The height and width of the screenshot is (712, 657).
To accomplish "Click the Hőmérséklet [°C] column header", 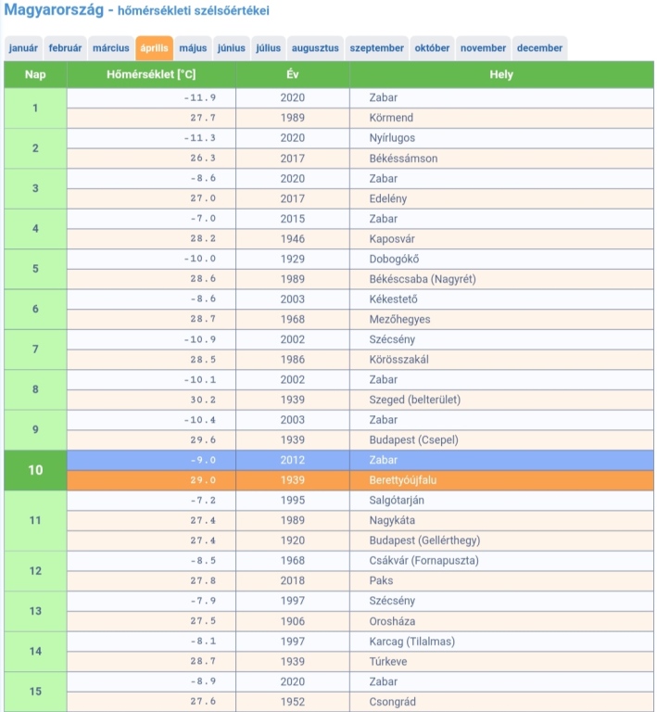I will [151, 74].
